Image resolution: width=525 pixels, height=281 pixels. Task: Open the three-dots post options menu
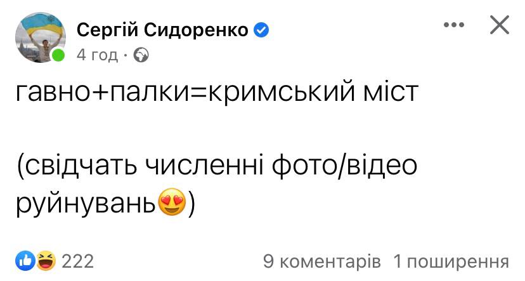coord(454,25)
